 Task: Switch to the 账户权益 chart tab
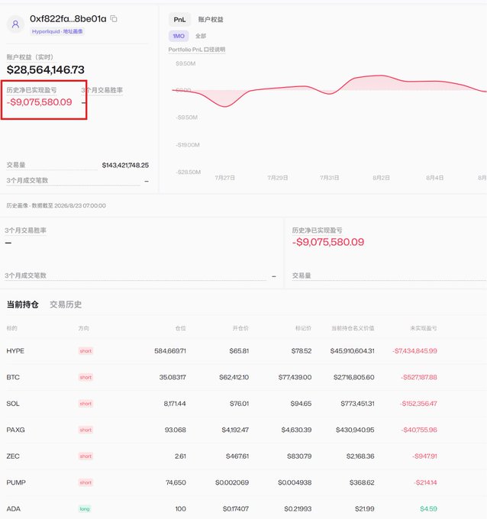pos(211,20)
